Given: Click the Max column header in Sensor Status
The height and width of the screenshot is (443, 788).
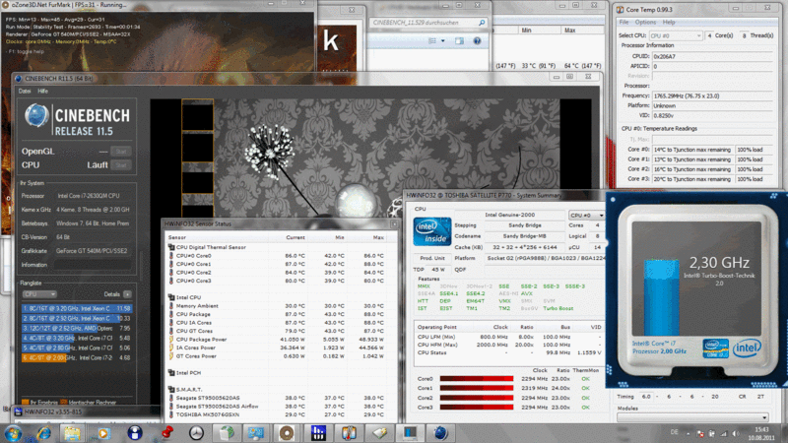Looking at the screenshot, I should point(378,237).
